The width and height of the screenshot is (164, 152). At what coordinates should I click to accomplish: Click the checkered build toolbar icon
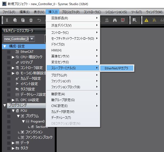[134, 20]
